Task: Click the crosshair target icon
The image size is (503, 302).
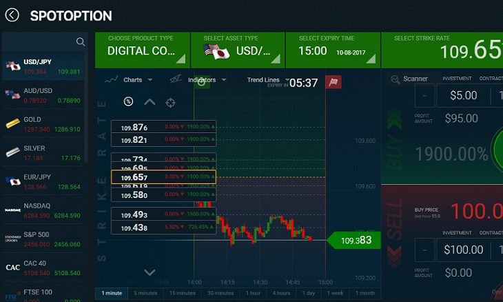Action: 170,103
